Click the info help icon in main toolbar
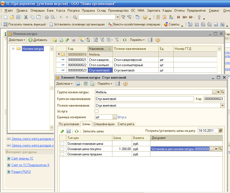The image size is (230, 193). click(x=145, y=17)
